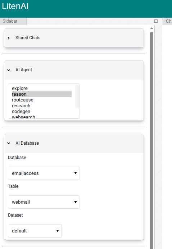Expand the Stored Chats chevron

(9, 38)
